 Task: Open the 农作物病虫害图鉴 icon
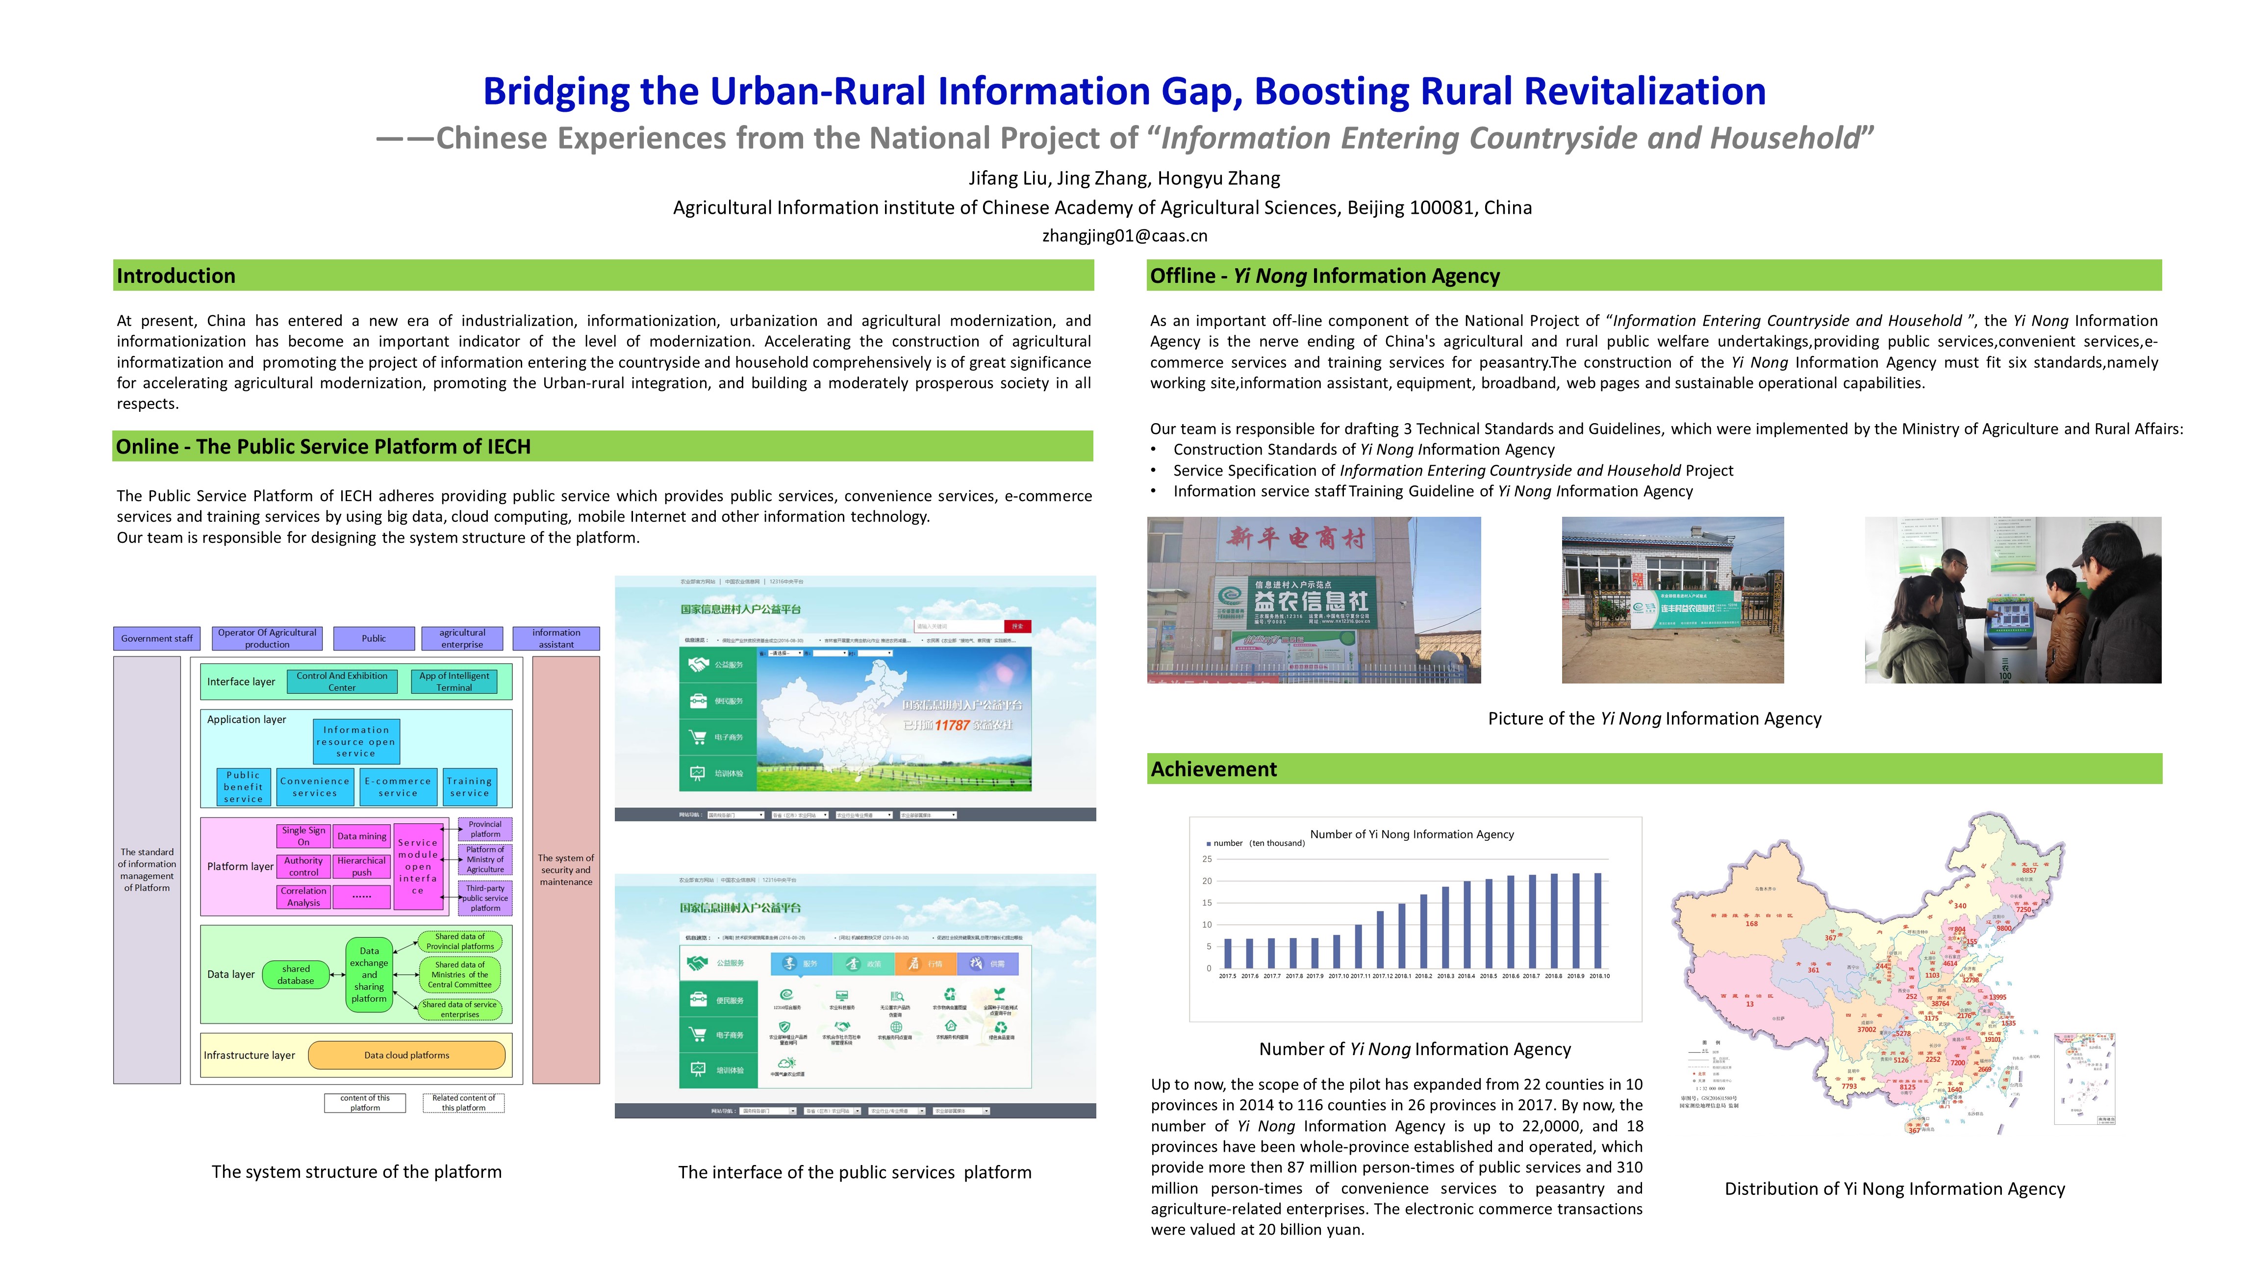point(950,994)
